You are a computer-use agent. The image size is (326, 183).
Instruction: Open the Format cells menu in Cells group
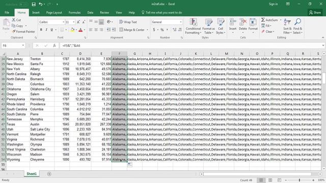point(253,26)
